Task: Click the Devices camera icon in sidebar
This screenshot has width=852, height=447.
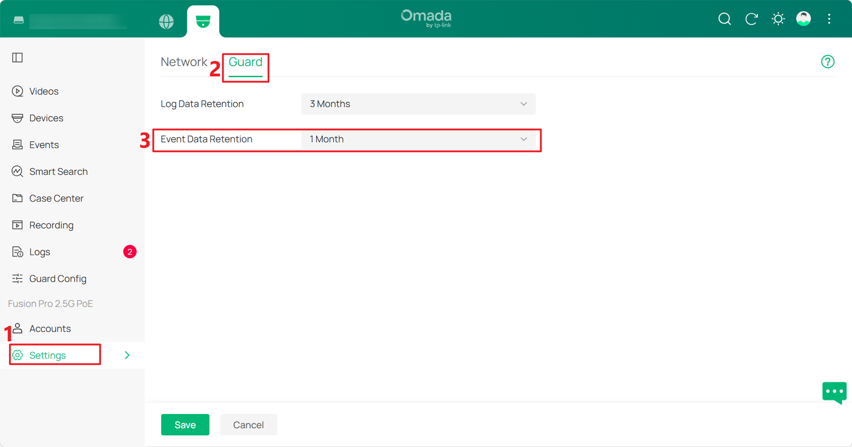Action: (18, 118)
